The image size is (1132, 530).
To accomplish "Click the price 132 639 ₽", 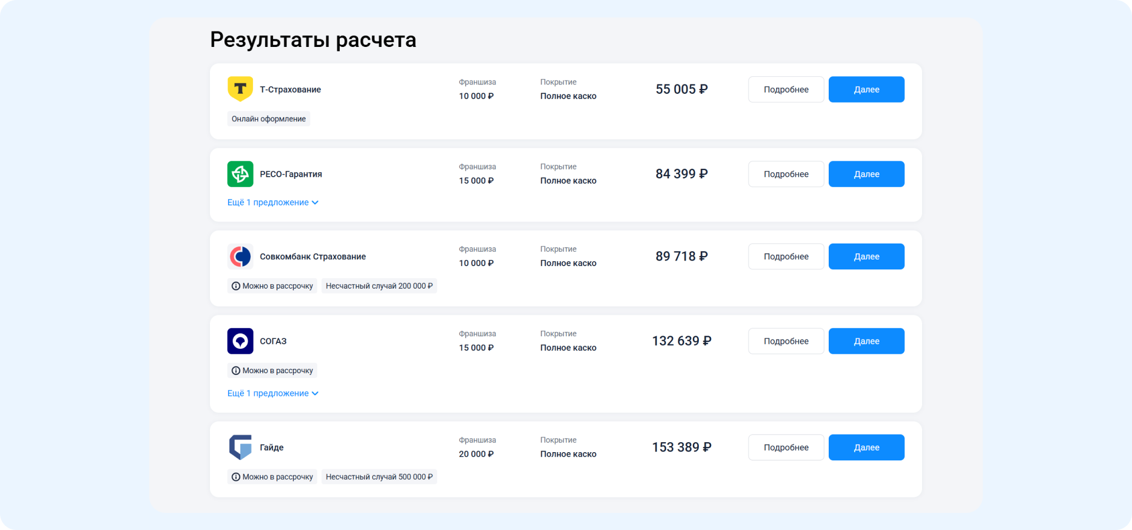I will point(681,341).
